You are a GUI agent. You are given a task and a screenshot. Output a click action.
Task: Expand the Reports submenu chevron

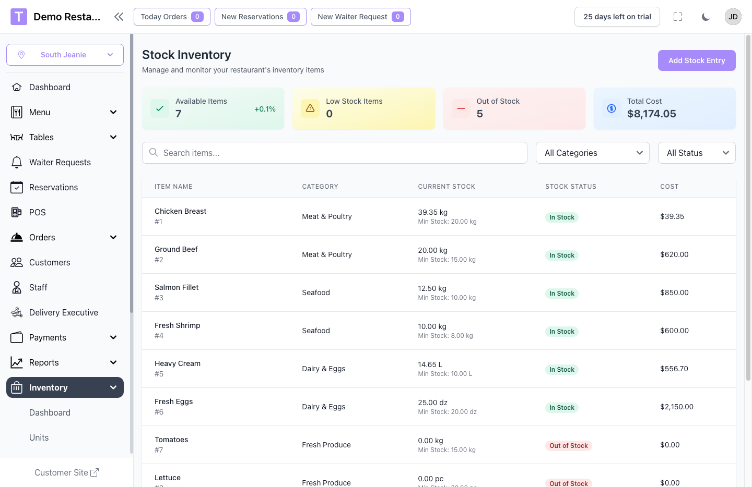click(113, 362)
